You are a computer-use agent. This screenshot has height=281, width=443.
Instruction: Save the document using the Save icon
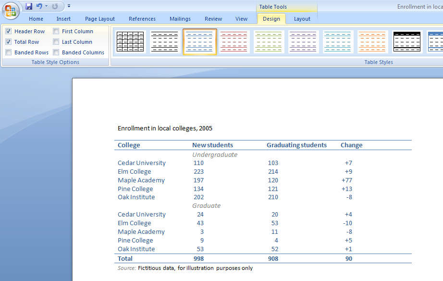pos(29,6)
